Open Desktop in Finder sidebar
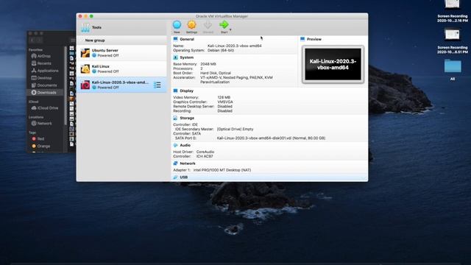471x265 pixels. [x=44, y=78]
